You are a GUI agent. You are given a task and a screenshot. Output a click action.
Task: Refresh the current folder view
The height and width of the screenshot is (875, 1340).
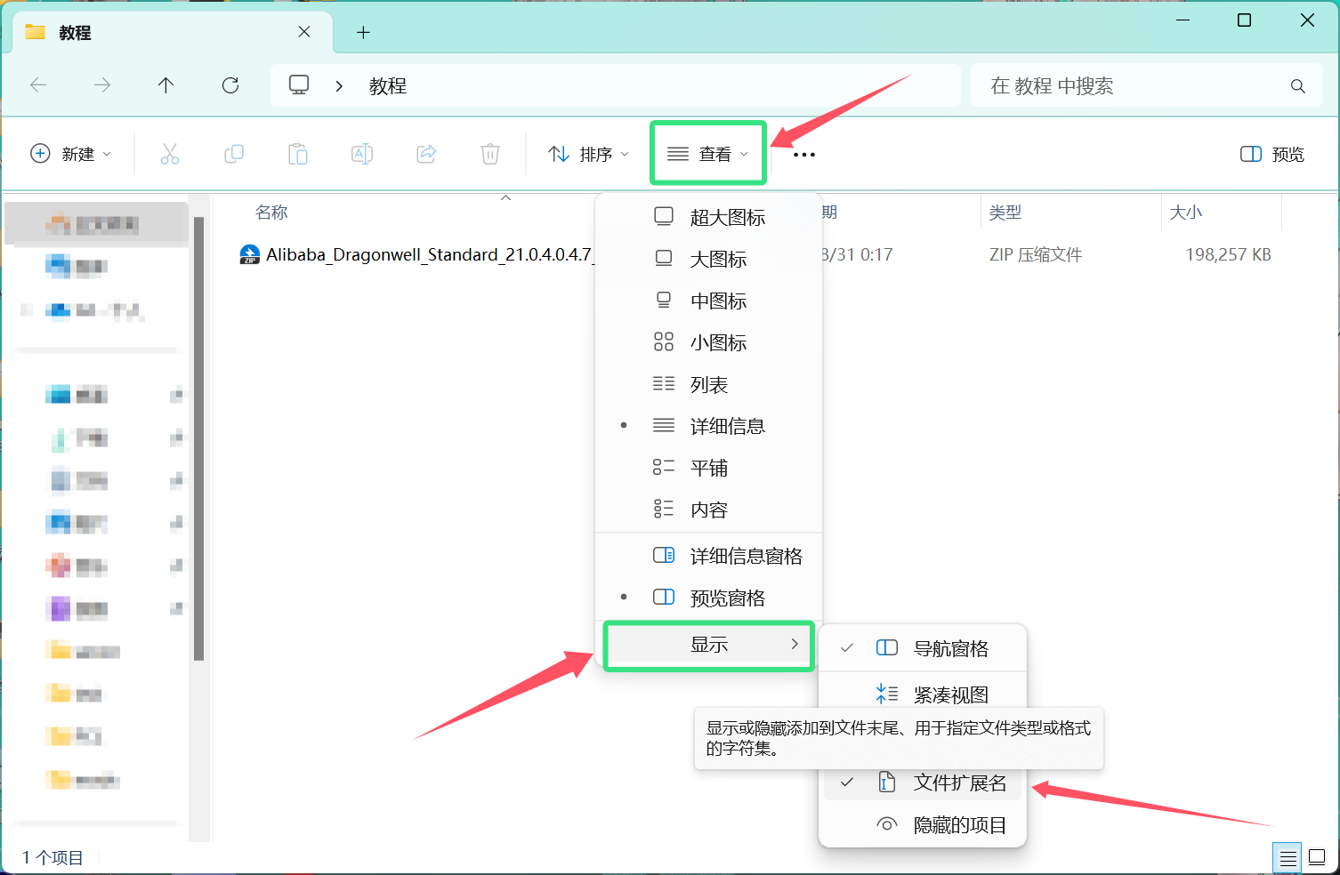230,85
